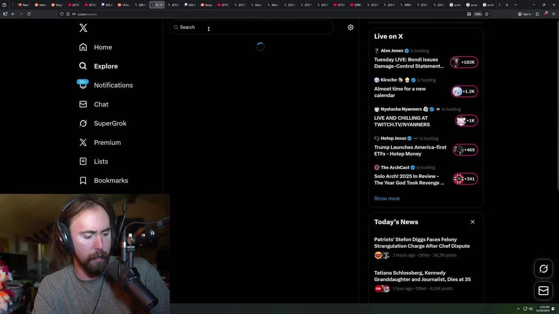
Task: Reload the page with refresh icon
Action: coord(29,14)
